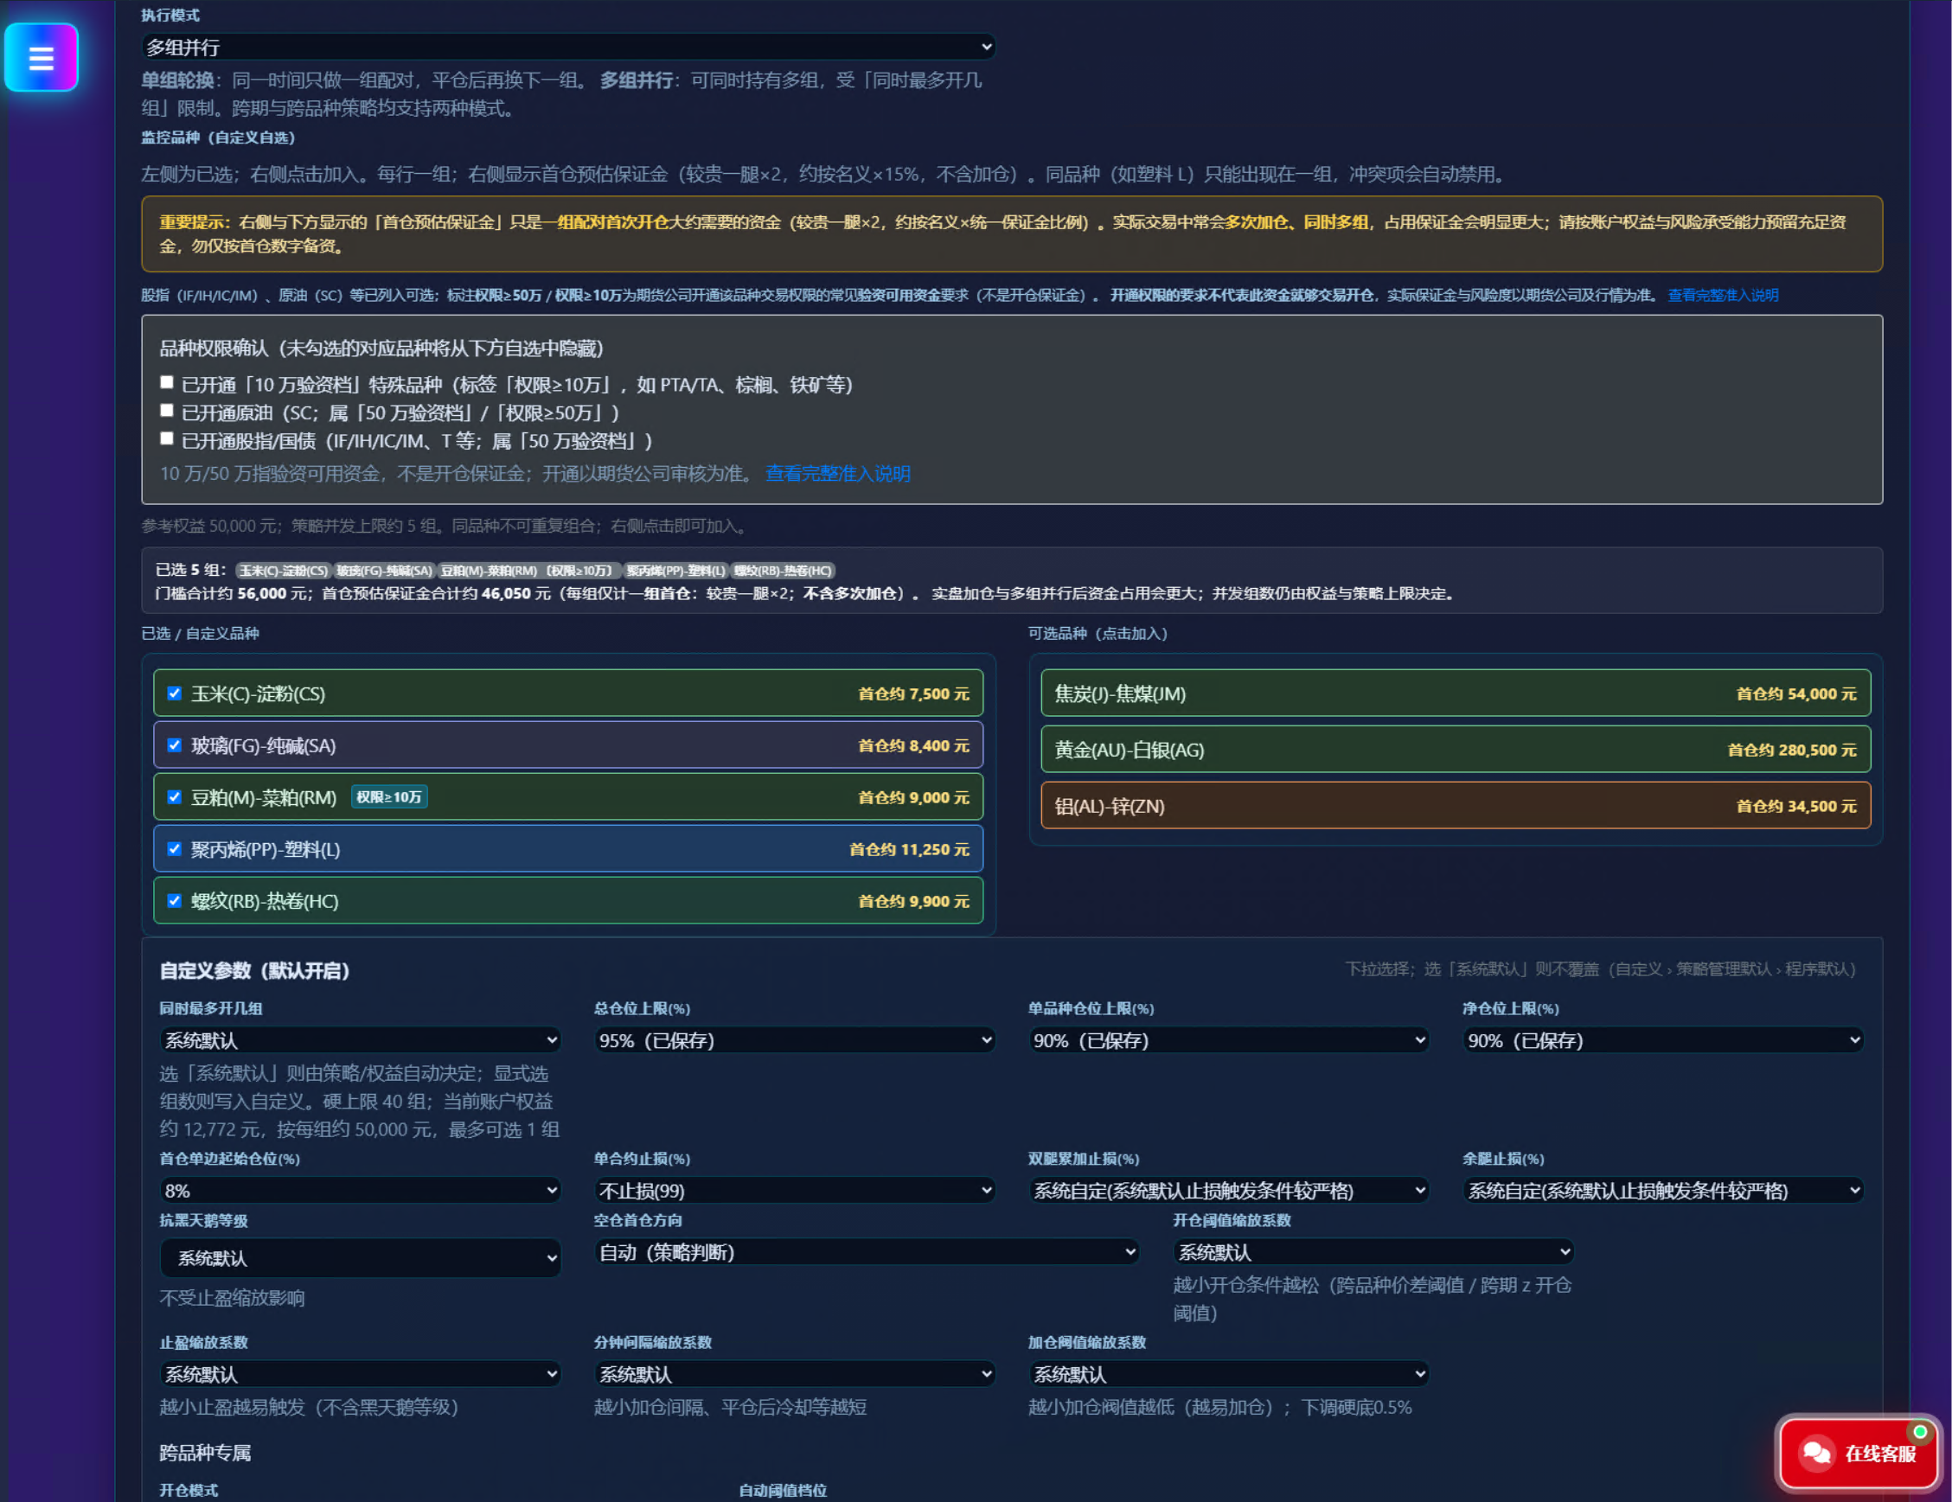The width and height of the screenshot is (1952, 1502).
Task: Add 黄金(AU)-白银(AG) pair to selection
Action: point(1455,750)
